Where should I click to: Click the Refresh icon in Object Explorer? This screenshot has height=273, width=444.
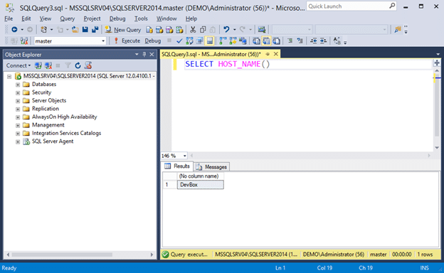(x=78, y=65)
